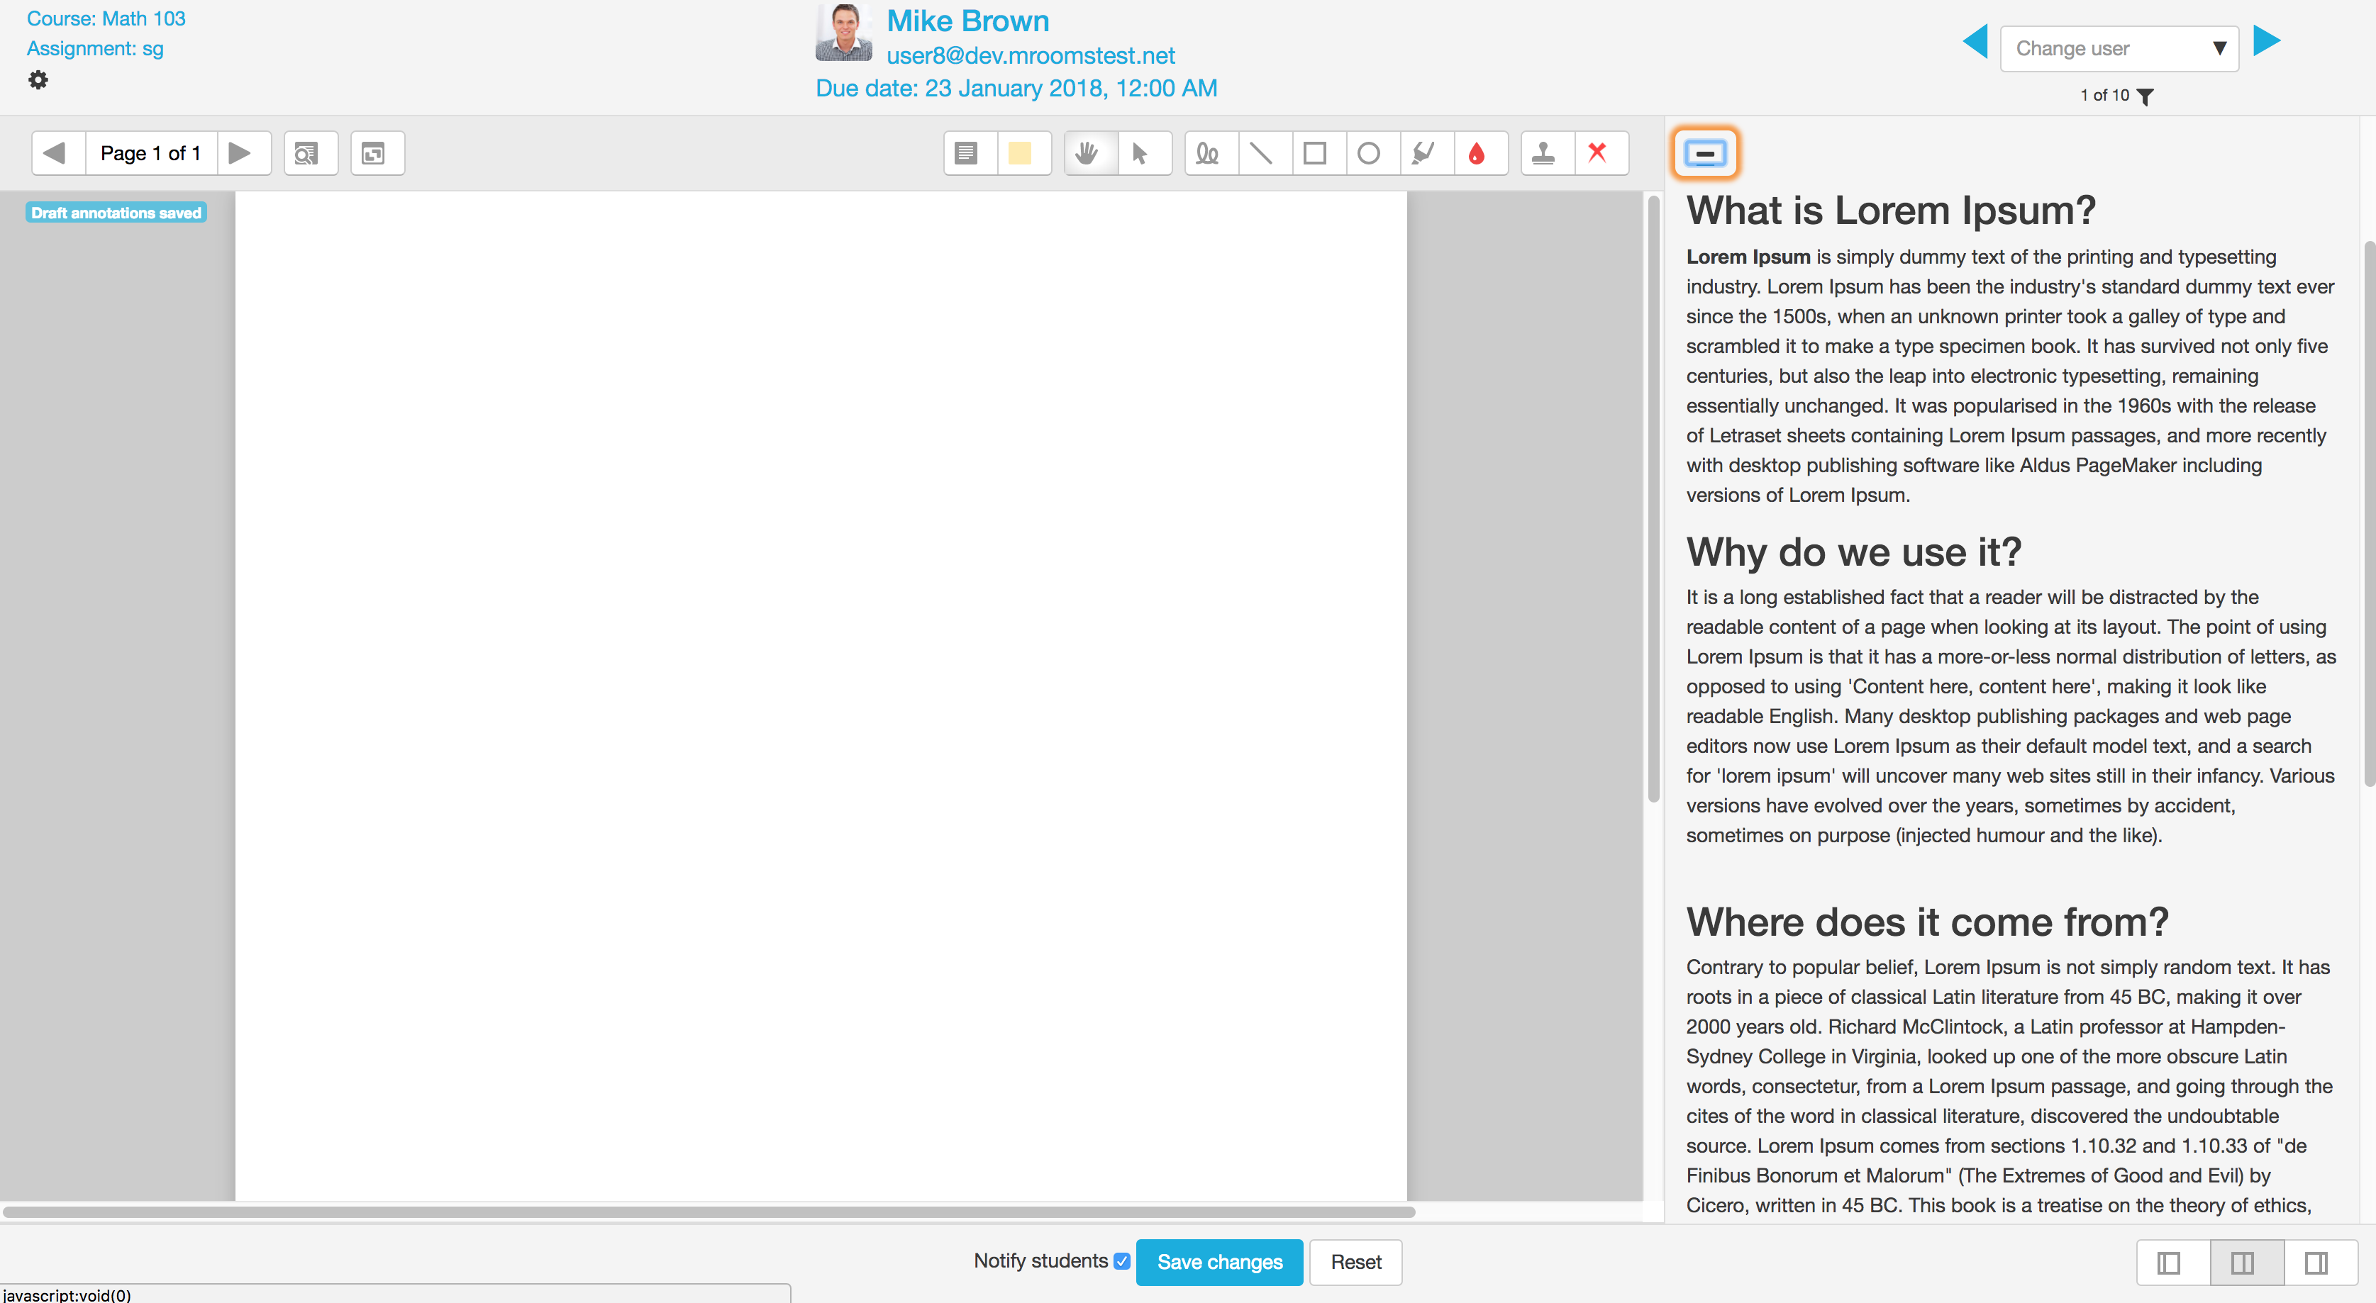Click the document vertical scrollbar
Screen dimensions: 2376x1303
[1653, 498]
